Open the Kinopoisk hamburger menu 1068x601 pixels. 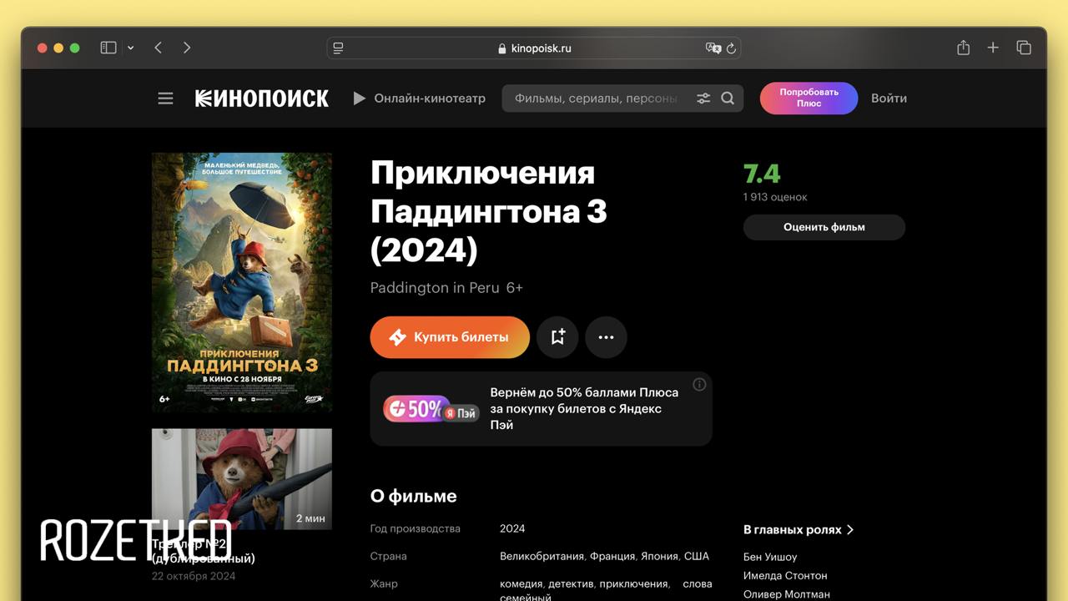coord(165,98)
